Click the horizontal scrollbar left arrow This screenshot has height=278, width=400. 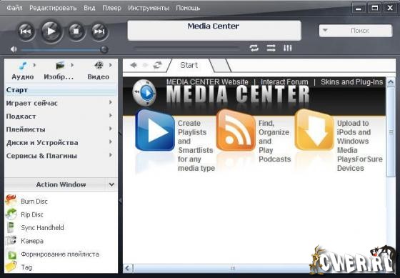128,268
